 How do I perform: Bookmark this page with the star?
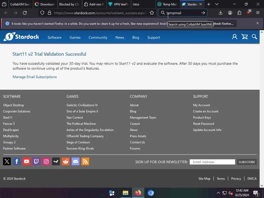152,13
